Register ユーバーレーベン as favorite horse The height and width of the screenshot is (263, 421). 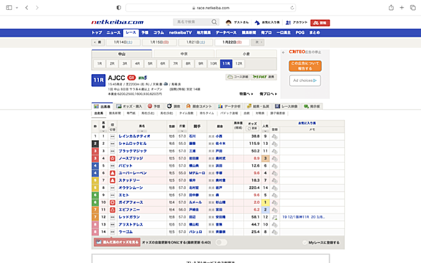click(x=274, y=173)
